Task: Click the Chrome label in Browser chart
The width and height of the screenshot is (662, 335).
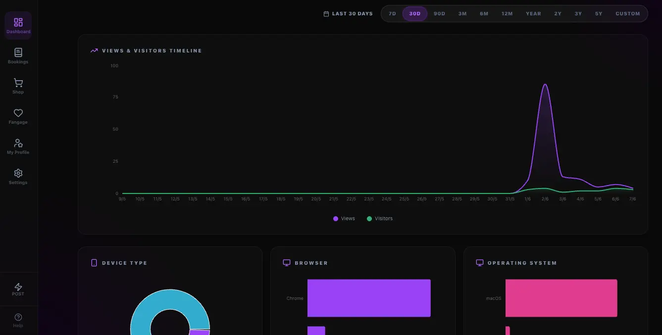Action: pyautogui.click(x=295, y=298)
